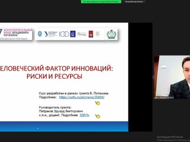190x142 pixels.
Task: Open the view options dropdown in the top bar
Action: (135, 2)
